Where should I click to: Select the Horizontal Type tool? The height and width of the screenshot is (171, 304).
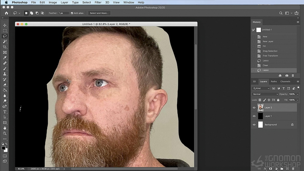coord(5,112)
